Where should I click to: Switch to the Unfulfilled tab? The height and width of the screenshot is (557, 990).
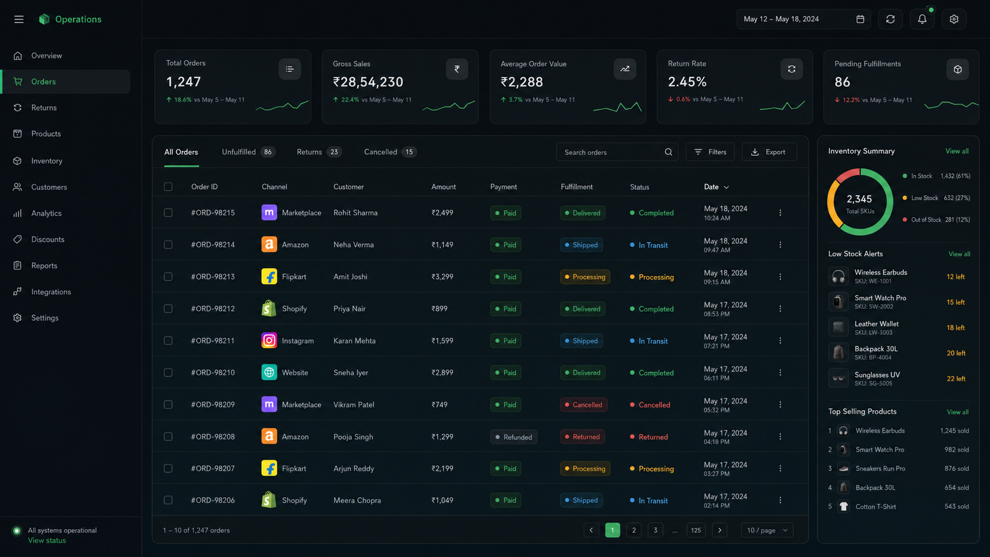click(248, 152)
